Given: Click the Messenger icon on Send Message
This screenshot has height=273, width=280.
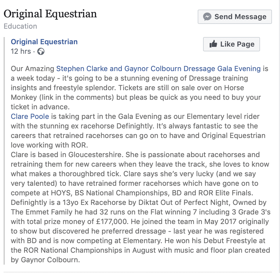Looking at the screenshot, I should tap(207, 17).
